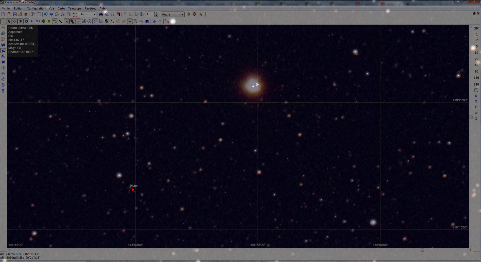This screenshot has height=262, width=481.
Task: Click the play animation forward control
Action: (137, 14)
